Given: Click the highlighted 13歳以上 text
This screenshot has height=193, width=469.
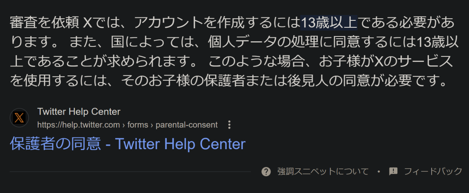Looking at the screenshot, I should point(329,23).
